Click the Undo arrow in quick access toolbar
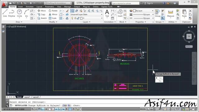 pyautogui.click(x=35, y=3)
